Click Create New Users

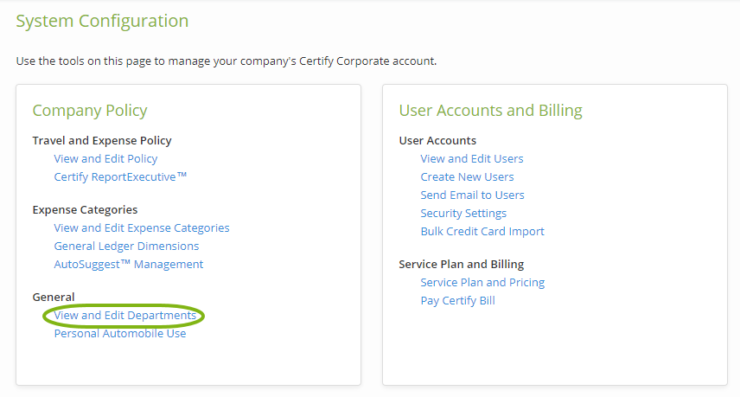(467, 176)
